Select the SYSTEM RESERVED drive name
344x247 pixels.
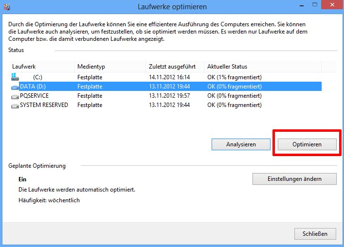pos(44,105)
